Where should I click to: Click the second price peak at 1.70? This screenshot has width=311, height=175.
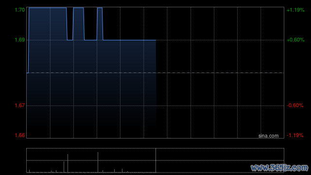click(79, 8)
